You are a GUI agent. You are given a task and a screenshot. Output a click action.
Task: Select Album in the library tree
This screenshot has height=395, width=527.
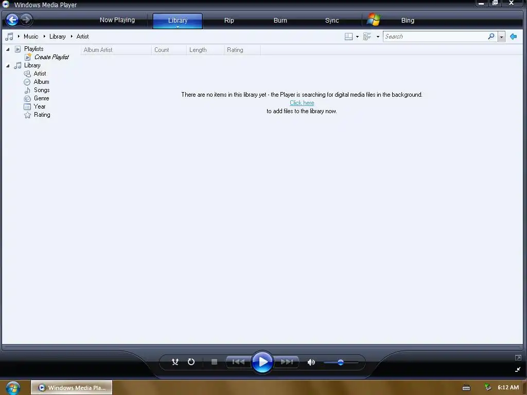41,82
